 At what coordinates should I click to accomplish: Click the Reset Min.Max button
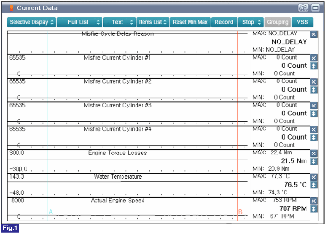coord(190,22)
